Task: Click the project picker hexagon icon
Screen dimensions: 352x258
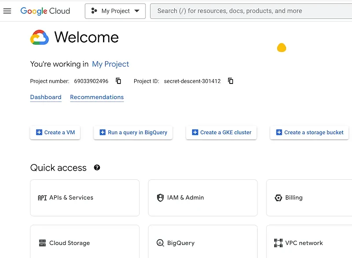Action: click(94, 11)
